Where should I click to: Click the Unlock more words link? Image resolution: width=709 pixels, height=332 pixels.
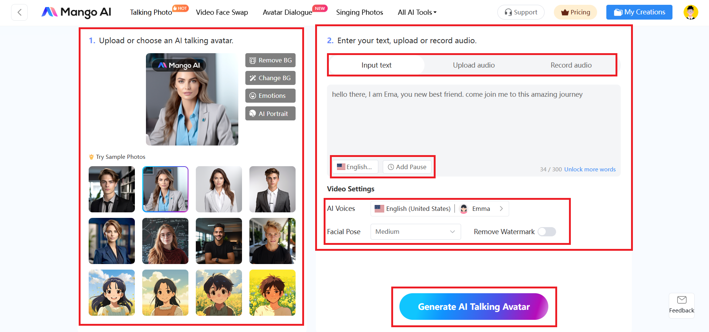(590, 169)
